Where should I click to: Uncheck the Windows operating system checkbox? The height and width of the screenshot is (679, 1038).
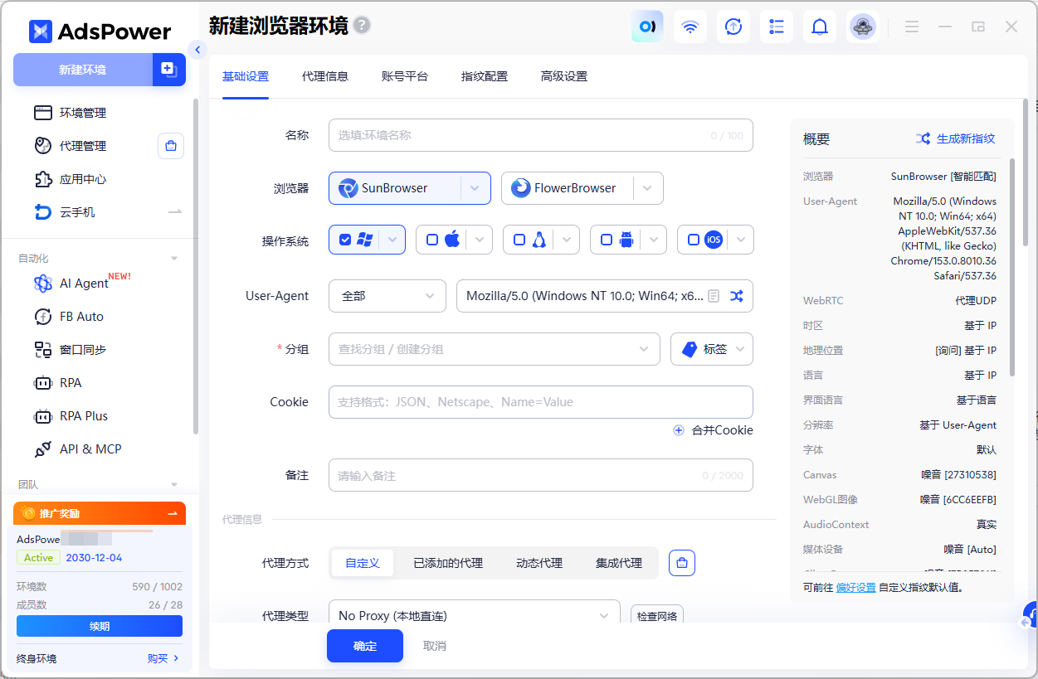345,240
